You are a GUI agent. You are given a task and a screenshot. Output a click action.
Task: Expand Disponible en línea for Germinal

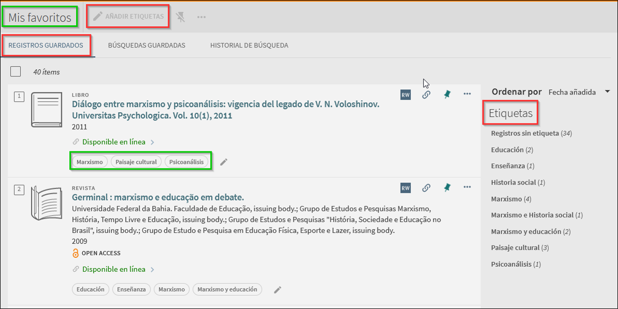[x=114, y=269]
